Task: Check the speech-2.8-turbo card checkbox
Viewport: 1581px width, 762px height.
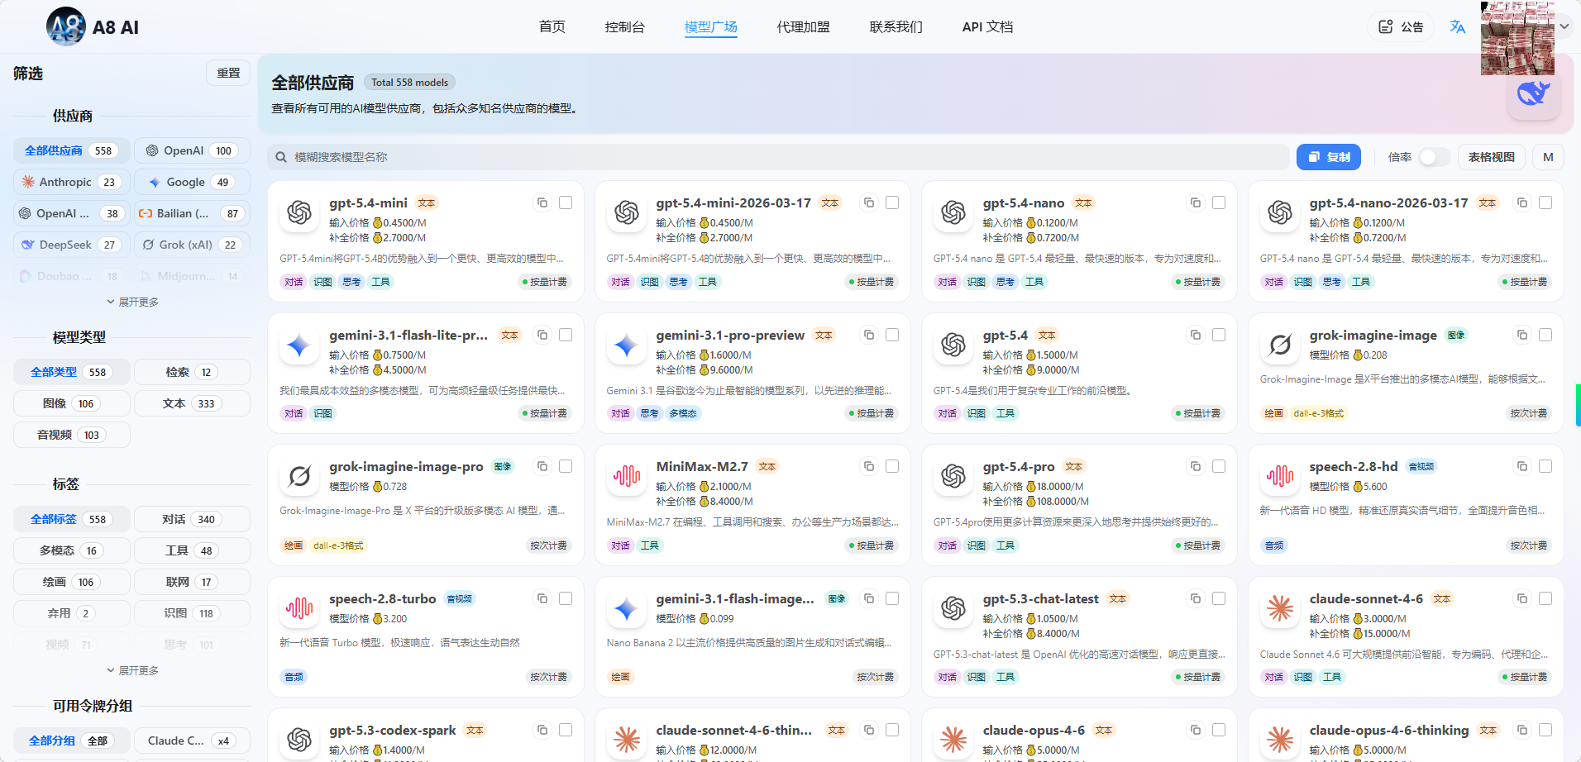Action: [x=566, y=598]
